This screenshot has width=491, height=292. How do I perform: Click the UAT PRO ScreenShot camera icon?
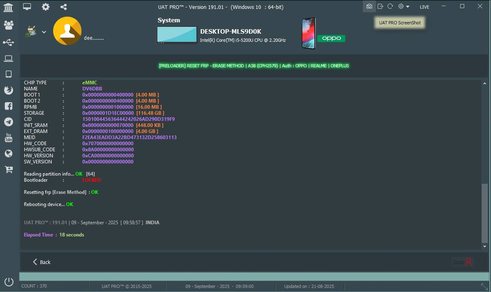369,6
